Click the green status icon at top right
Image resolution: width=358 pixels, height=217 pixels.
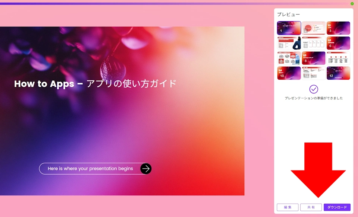click(352, 3)
